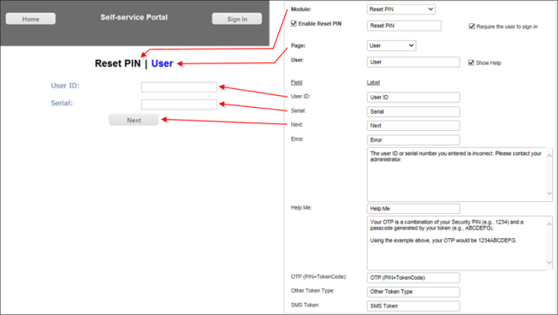Click the Home button in portal header
Viewport: 558px width, 315px height.
[31, 19]
